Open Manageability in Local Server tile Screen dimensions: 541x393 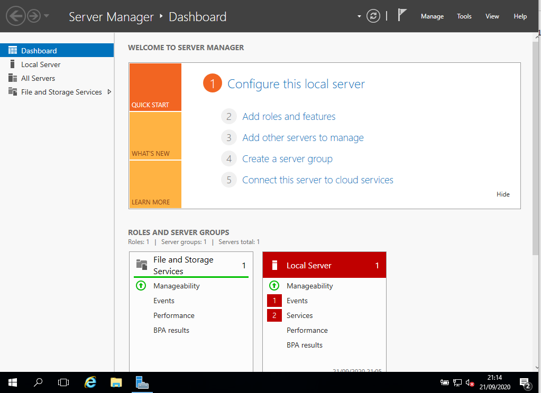[x=309, y=286]
